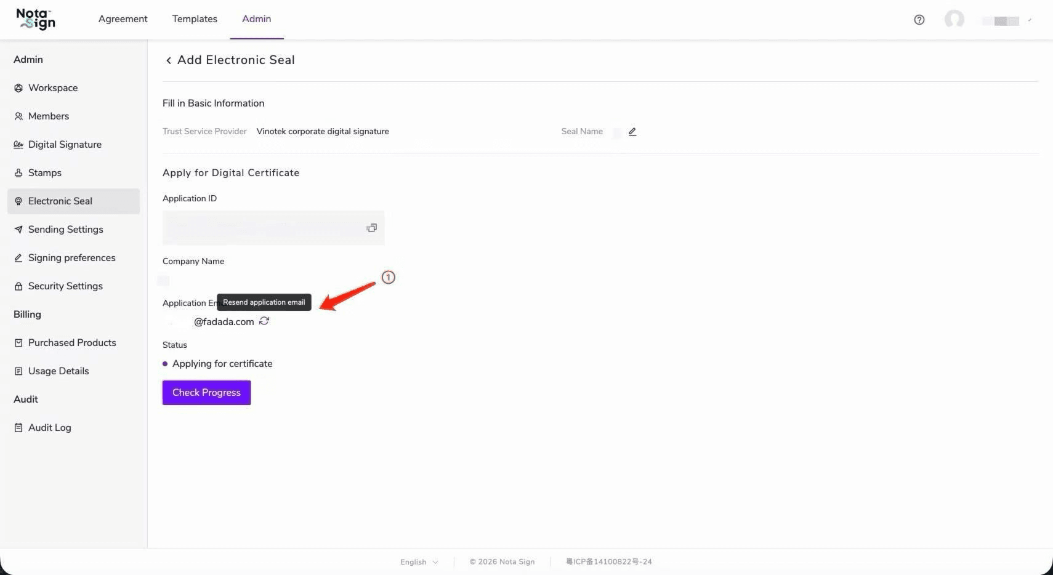Go back using the arrow beside Add Electronic Seal
1053x575 pixels.
click(x=169, y=60)
